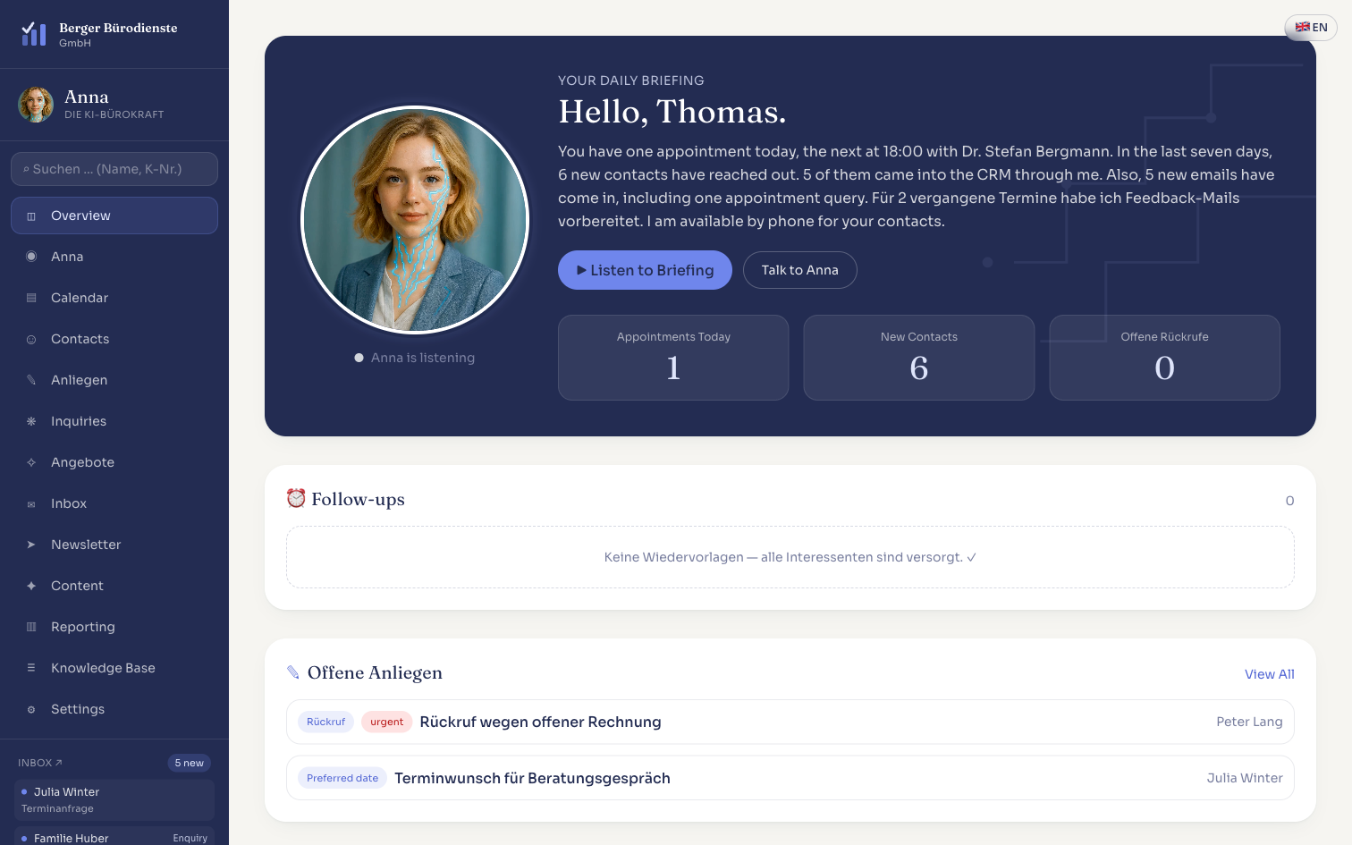Click the Settings gear icon
Viewport: 1352px width, 845px height.
31,710
